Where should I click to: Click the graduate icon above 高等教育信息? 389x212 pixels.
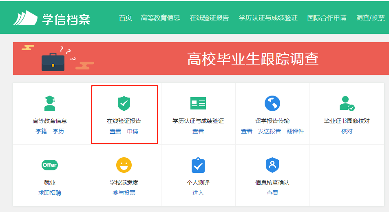(50, 103)
